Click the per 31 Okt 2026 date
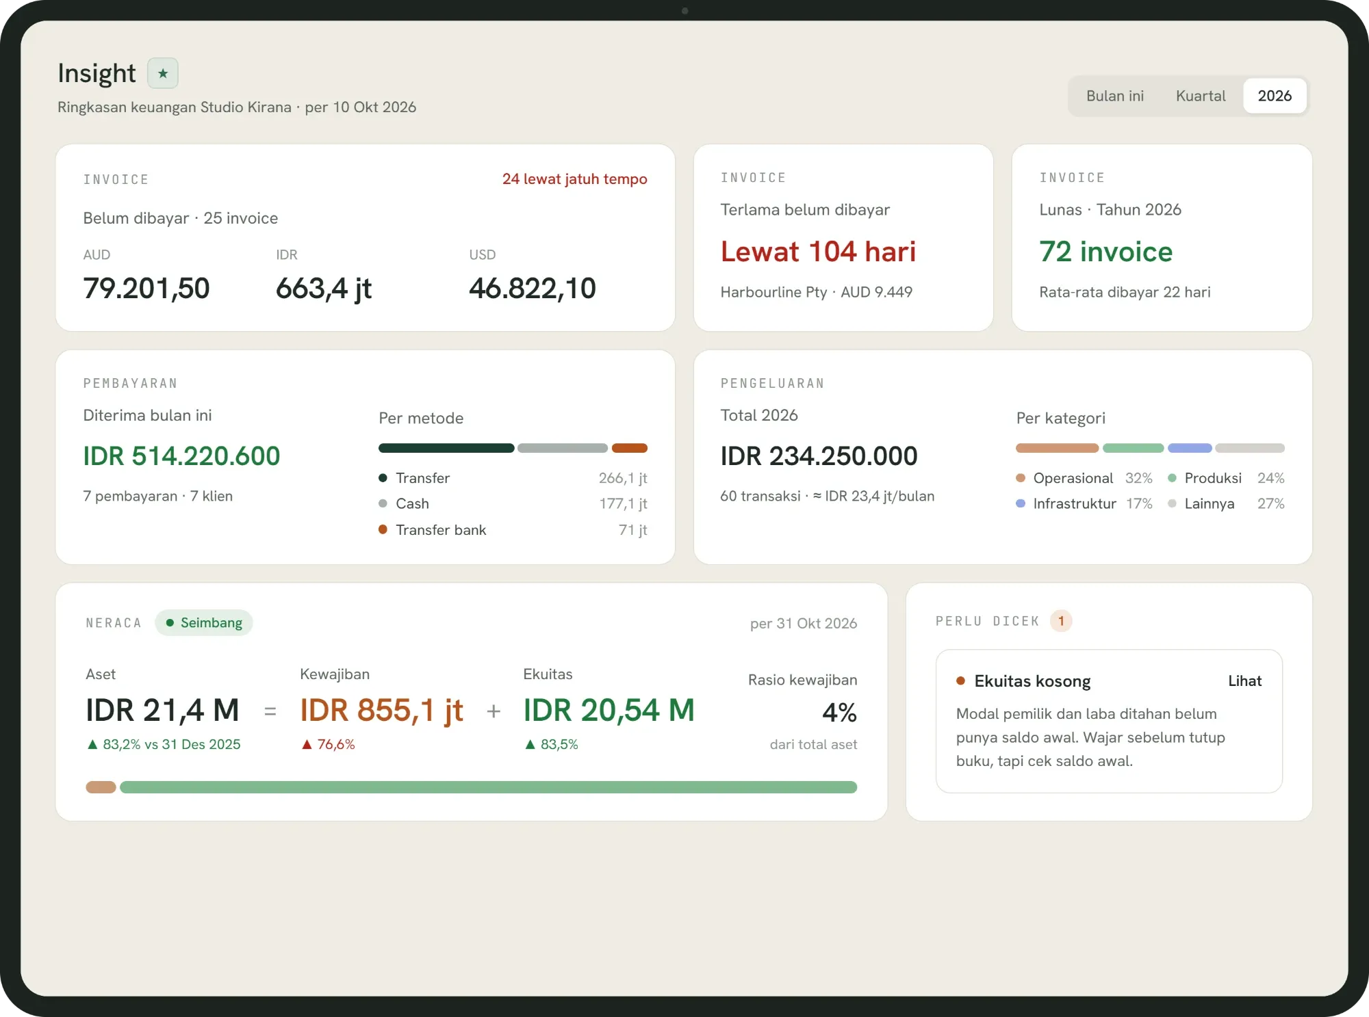Image resolution: width=1369 pixels, height=1017 pixels. tap(803, 623)
